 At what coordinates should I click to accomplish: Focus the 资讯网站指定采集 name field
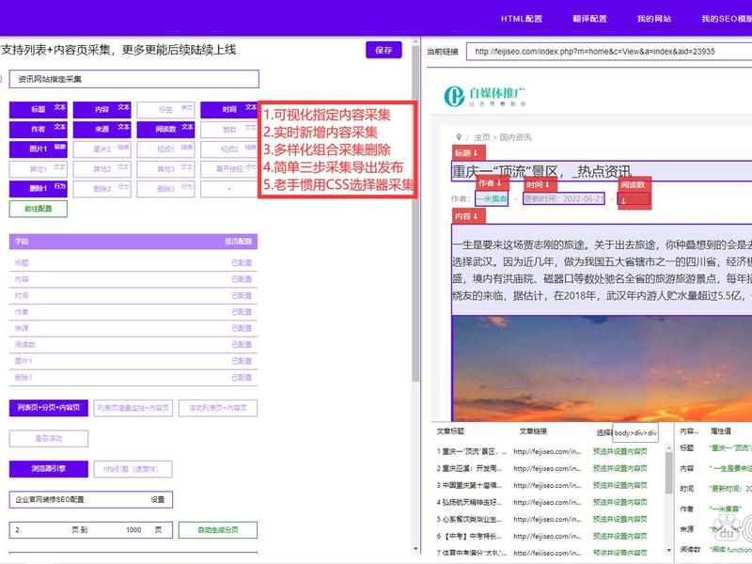pyautogui.click(x=134, y=79)
